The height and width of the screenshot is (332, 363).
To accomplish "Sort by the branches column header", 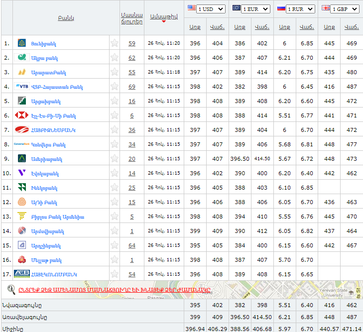I will point(132,18).
